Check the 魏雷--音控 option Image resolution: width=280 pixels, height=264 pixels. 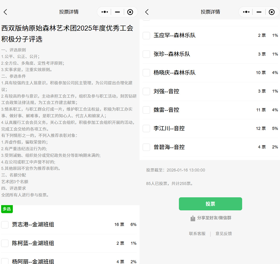(146, 110)
